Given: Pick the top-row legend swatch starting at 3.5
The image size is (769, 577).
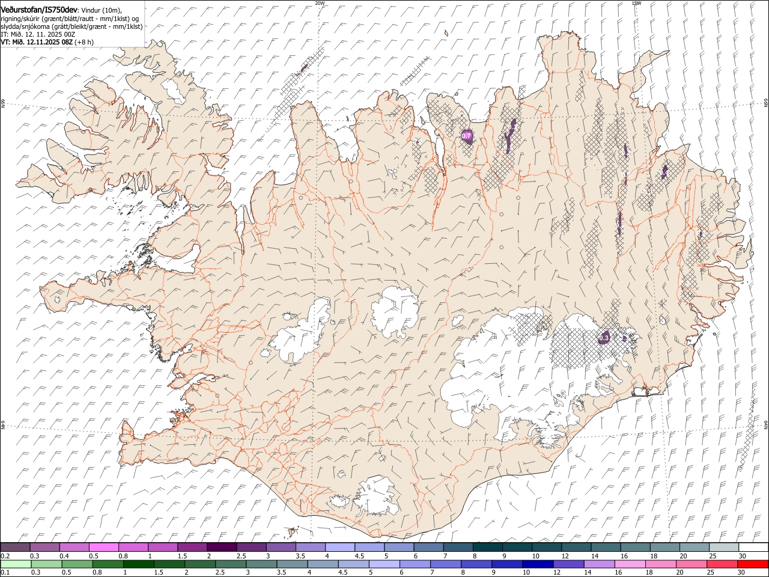Looking at the screenshot, I should click(x=311, y=547).
